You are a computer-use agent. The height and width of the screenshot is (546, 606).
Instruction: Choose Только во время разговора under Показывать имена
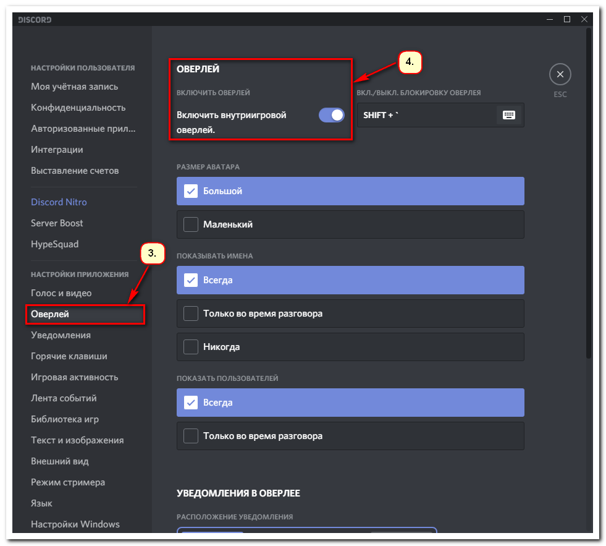[350, 314]
